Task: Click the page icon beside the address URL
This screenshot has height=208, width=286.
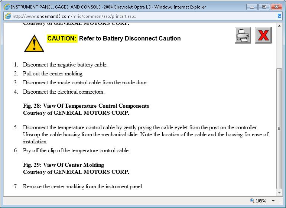Action: tap(8, 16)
